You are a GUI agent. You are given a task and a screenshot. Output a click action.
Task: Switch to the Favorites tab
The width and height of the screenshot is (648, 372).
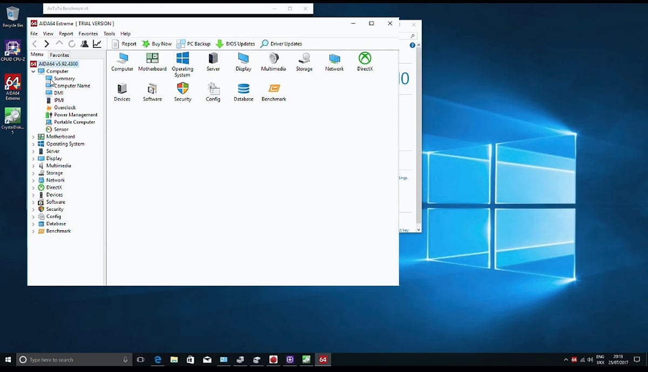click(59, 54)
